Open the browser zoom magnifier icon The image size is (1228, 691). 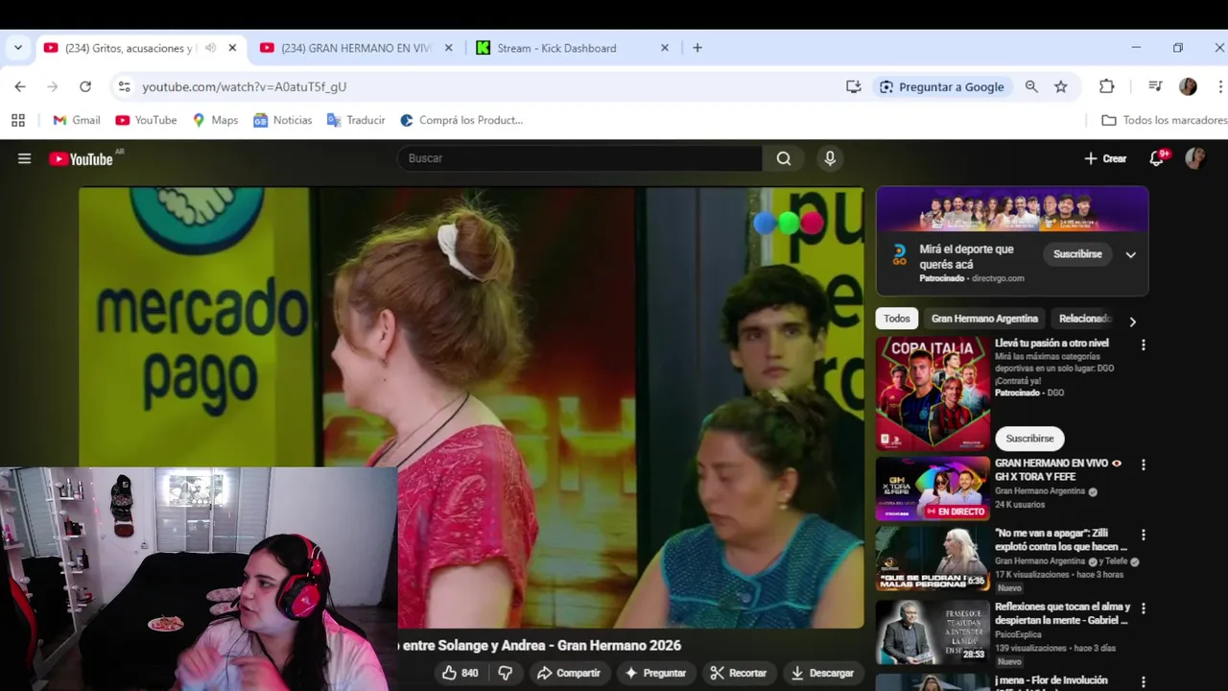(1031, 86)
